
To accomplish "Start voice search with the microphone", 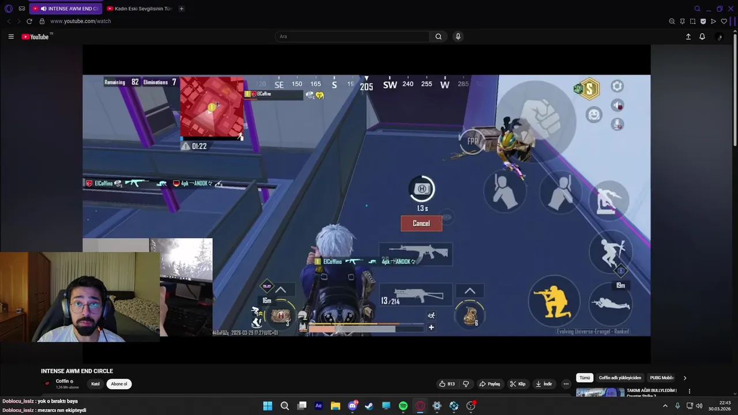I will (x=458, y=36).
